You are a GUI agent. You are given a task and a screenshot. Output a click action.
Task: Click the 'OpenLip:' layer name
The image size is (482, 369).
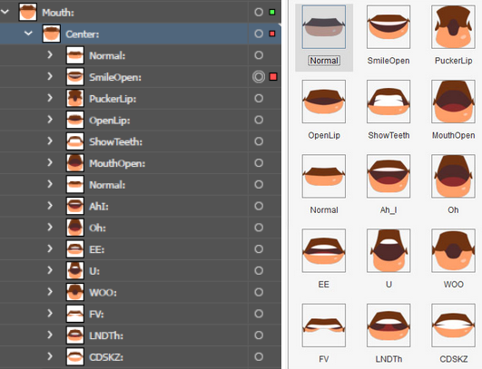coord(110,121)
